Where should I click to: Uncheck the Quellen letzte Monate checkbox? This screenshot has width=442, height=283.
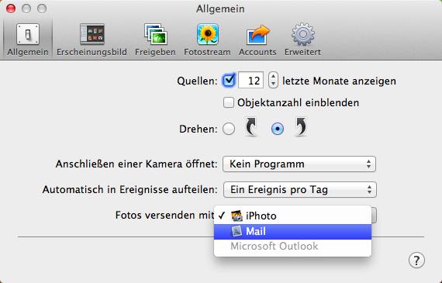(229, 81)
